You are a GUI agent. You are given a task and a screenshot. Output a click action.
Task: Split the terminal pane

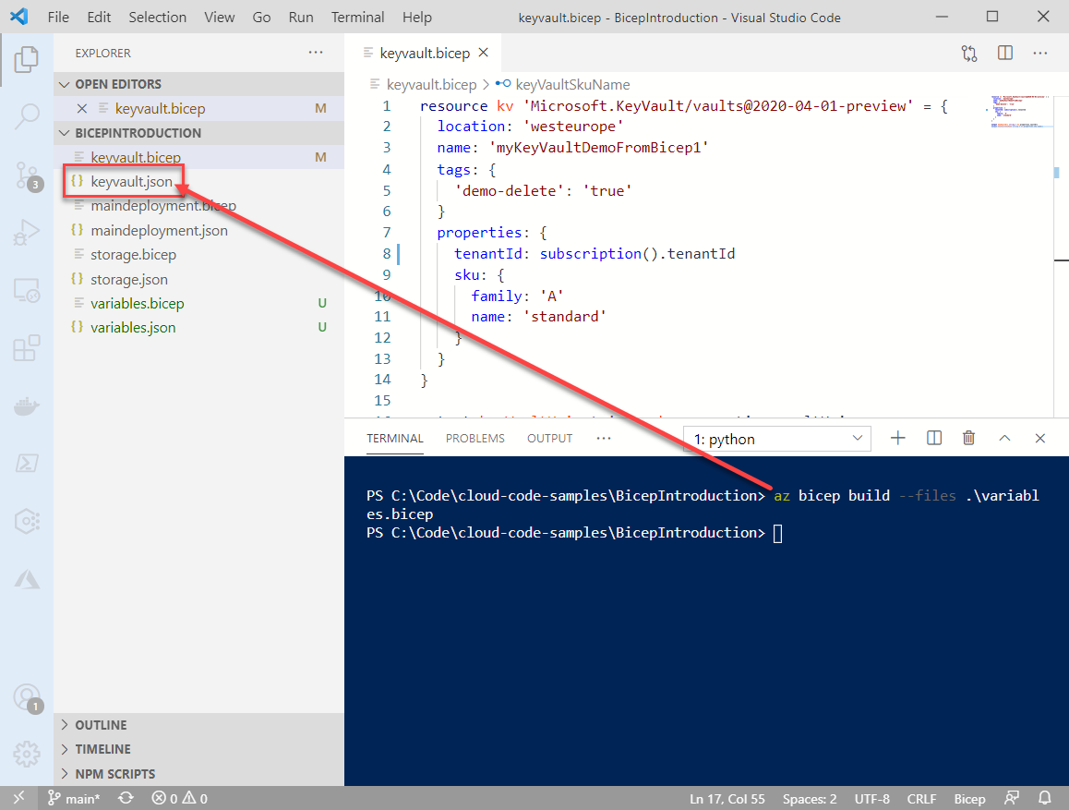933,438
